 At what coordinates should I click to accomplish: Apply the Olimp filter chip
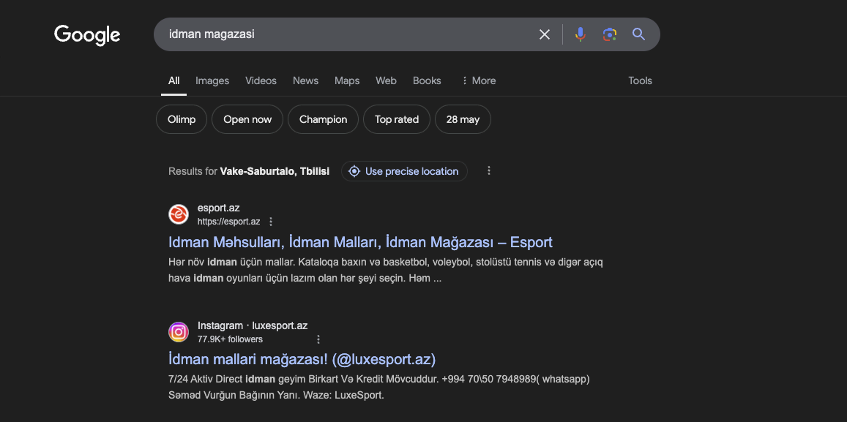(182, 119)
